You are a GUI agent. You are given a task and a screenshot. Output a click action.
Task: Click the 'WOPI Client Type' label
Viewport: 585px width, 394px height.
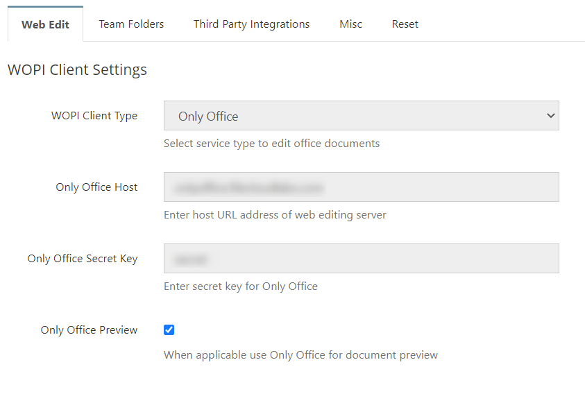coord(94,116)
